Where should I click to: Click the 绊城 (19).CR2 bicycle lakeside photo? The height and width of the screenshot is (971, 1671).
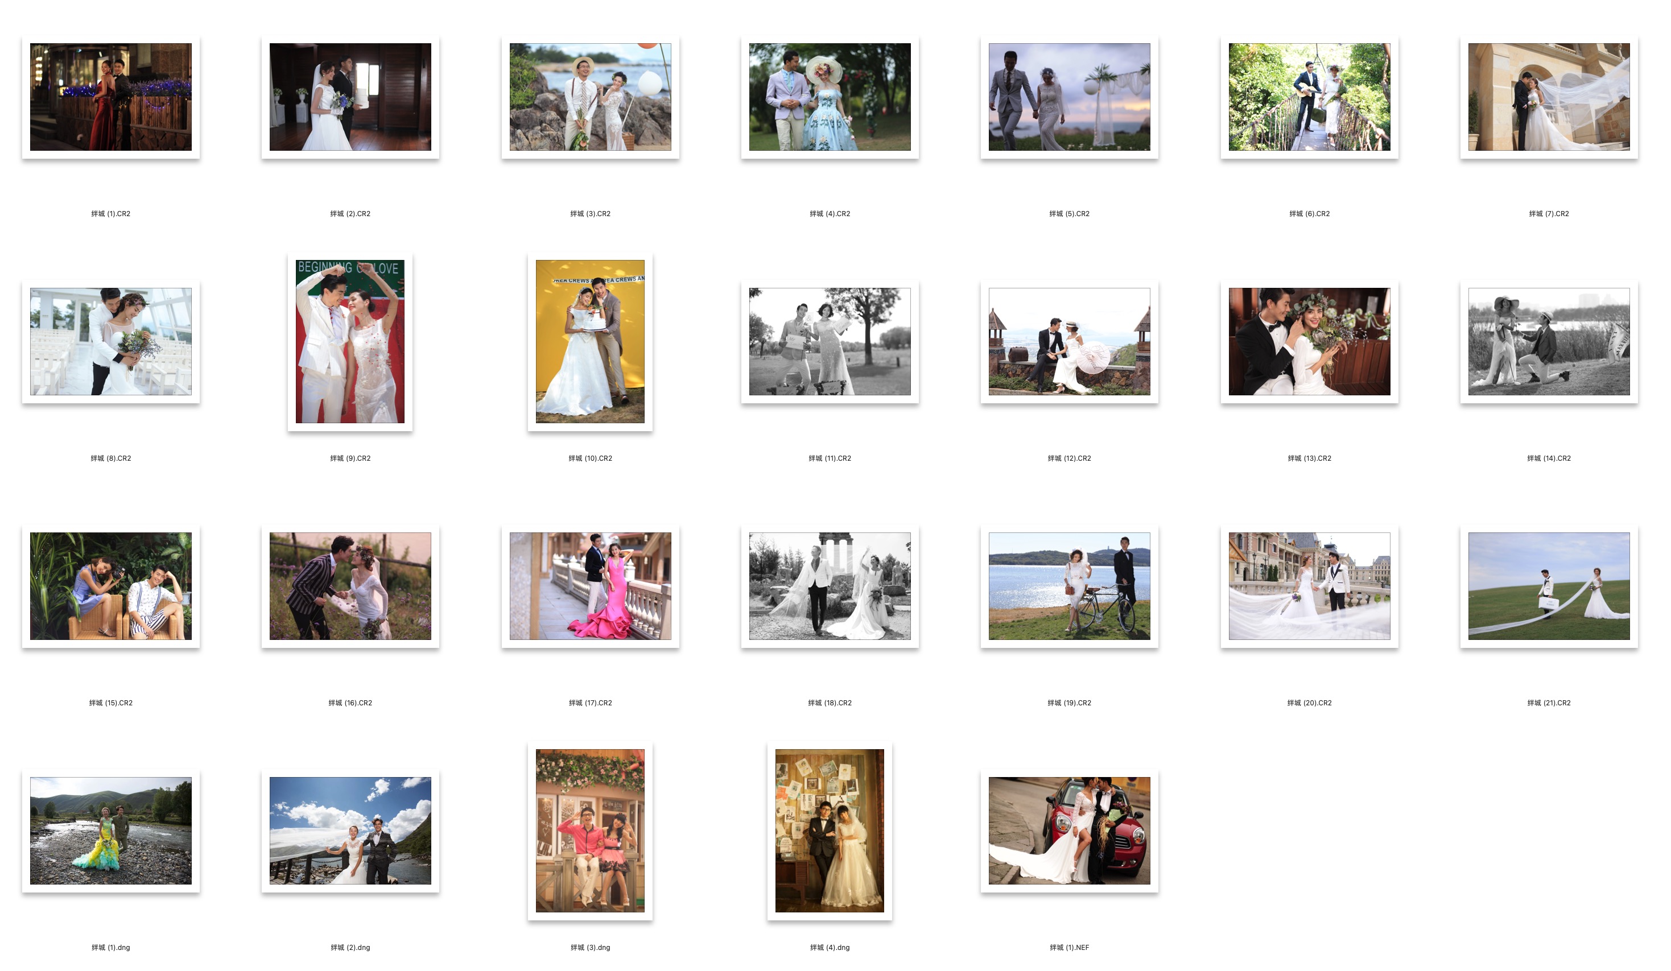pyautogui.click(x=1069, y=586)
